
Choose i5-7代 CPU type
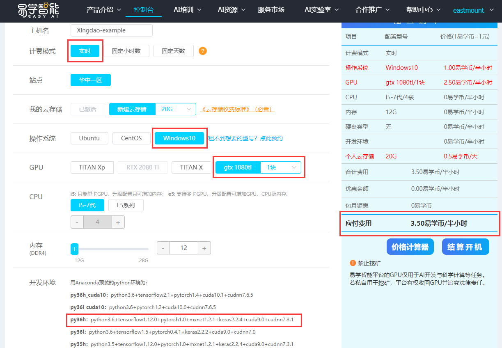pyautogui.click(x=87, y=205)
